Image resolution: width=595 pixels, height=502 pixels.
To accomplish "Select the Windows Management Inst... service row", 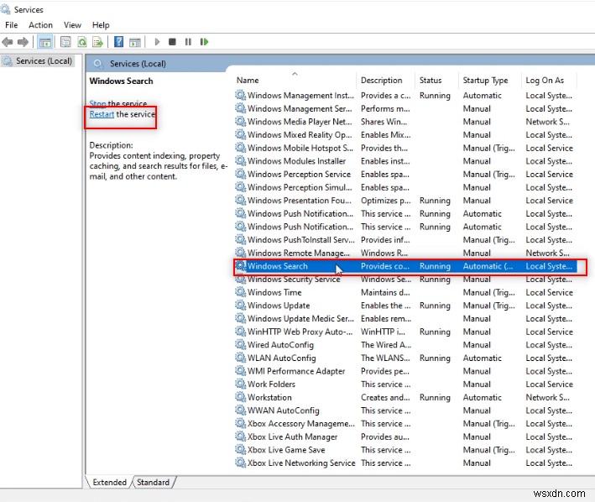I will click(405, 95).
